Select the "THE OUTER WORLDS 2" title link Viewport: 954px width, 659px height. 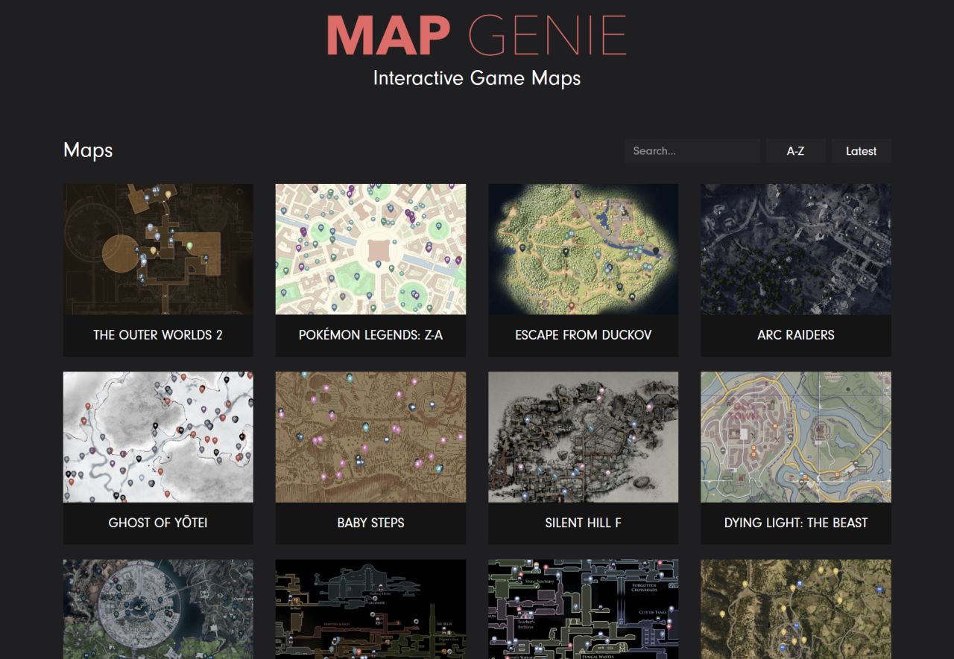tap(158, 335)
